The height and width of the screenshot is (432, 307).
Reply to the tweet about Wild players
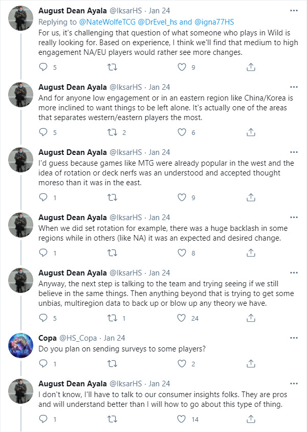43,67
